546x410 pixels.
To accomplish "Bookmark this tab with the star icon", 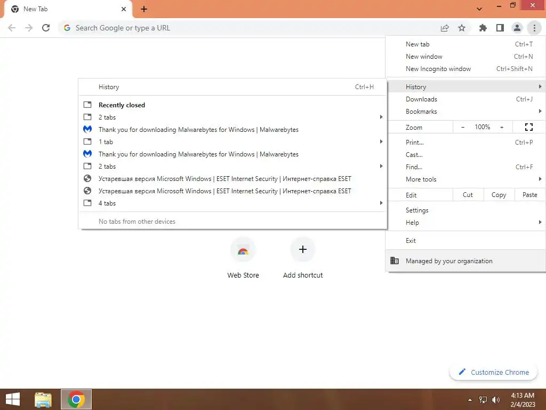I will click(x=462, y=28).
